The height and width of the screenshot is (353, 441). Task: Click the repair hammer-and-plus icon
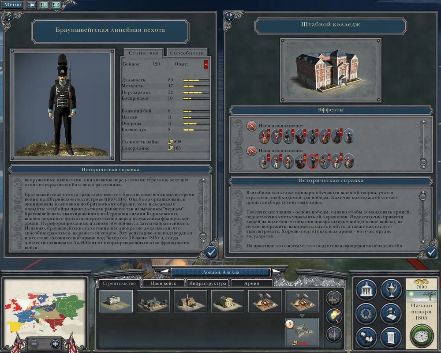tap(334, 299)
